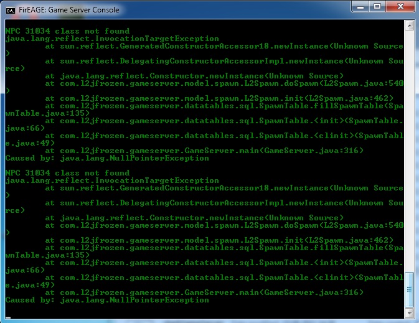Image resolution: width=419 pixels, height=323 pixels.
Task: Minimize the Game Server Console window
Action: tap(360, 6)
